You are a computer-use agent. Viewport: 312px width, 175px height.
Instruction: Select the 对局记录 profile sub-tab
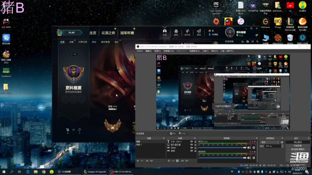click(83, 42)
